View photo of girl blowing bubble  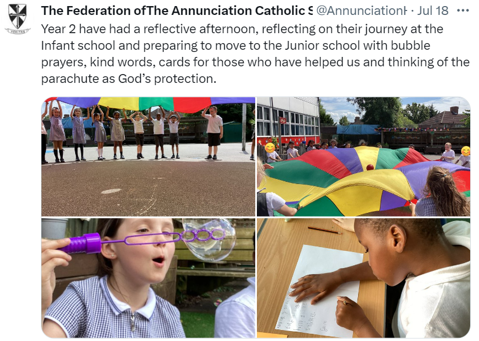point(148,278)
